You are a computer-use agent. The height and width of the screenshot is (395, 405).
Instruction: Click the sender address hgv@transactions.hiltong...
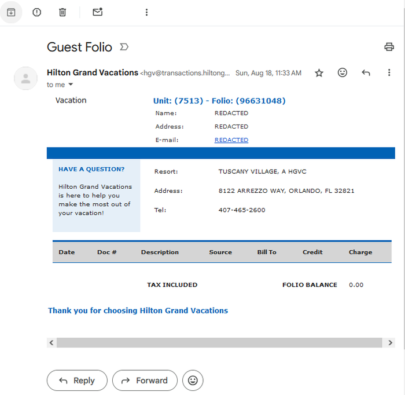[185, 73]
